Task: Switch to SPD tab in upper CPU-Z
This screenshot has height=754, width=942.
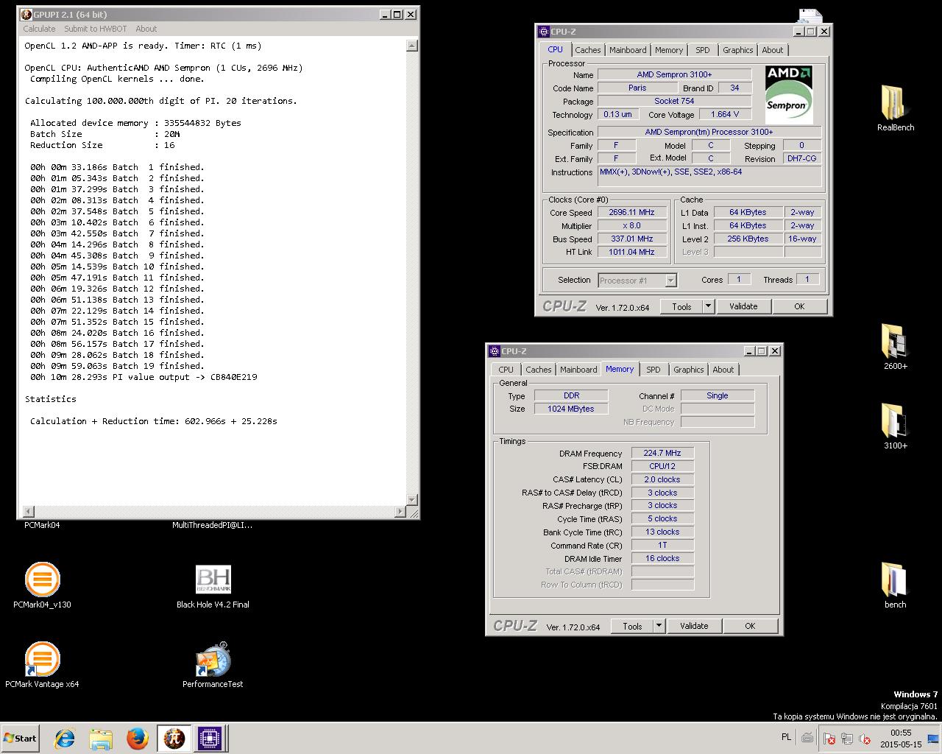Action: point(703,50)
